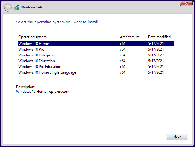Click the Next button
Viewport: 195px width, 147px height.
[x=177, y=137]
